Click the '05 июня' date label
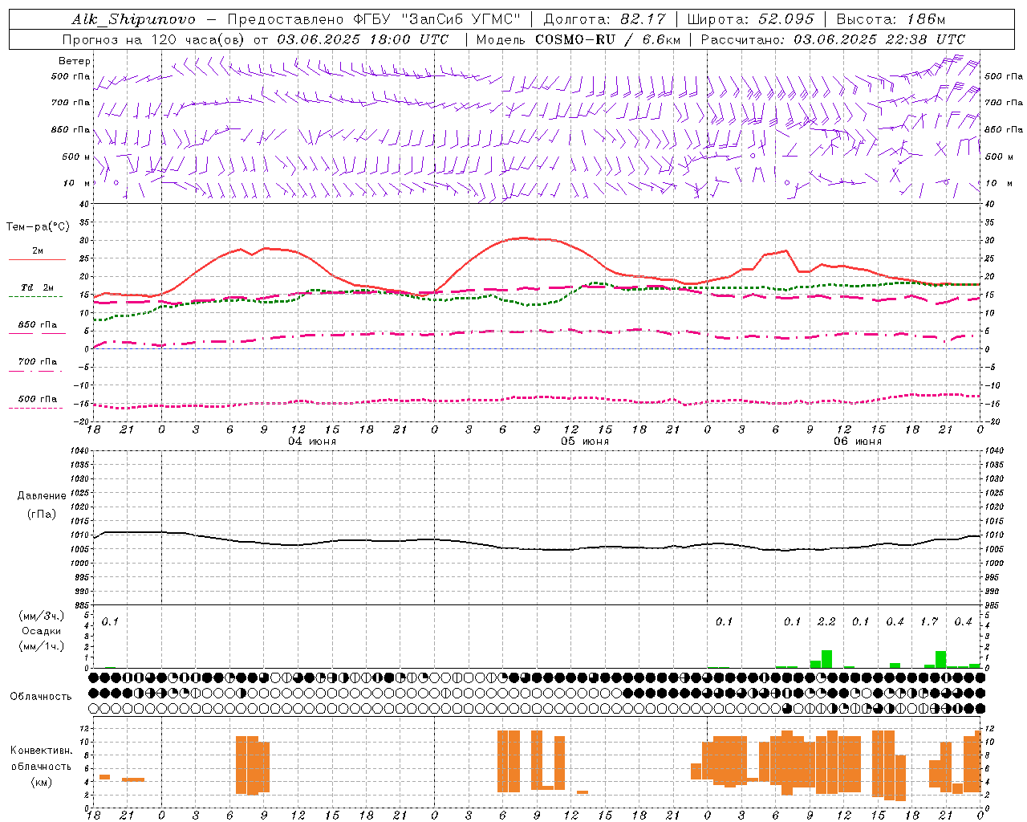The image size is (1027, 822). pyautogui.click(x=585, y=442)
